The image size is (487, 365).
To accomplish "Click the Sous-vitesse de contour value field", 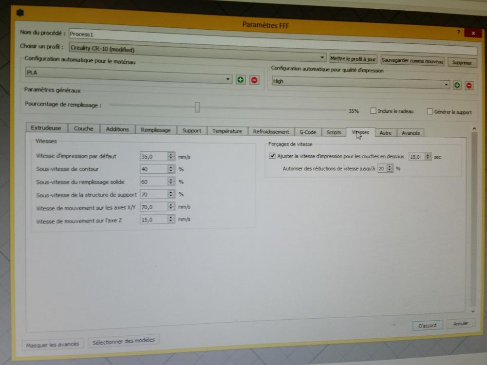I will tap(154, 169).
